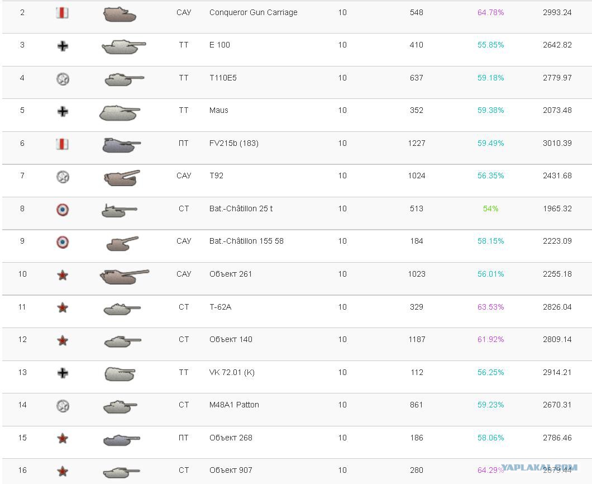This screenshot has width=592, height=484.
Task: Click the UK flag icon beside Conqueror Gun Carriage
Action: click(63, 13)
